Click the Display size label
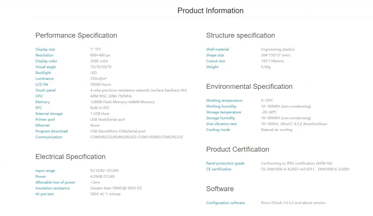This screenshot has height=216, width=373. click(x=45, y=49)
